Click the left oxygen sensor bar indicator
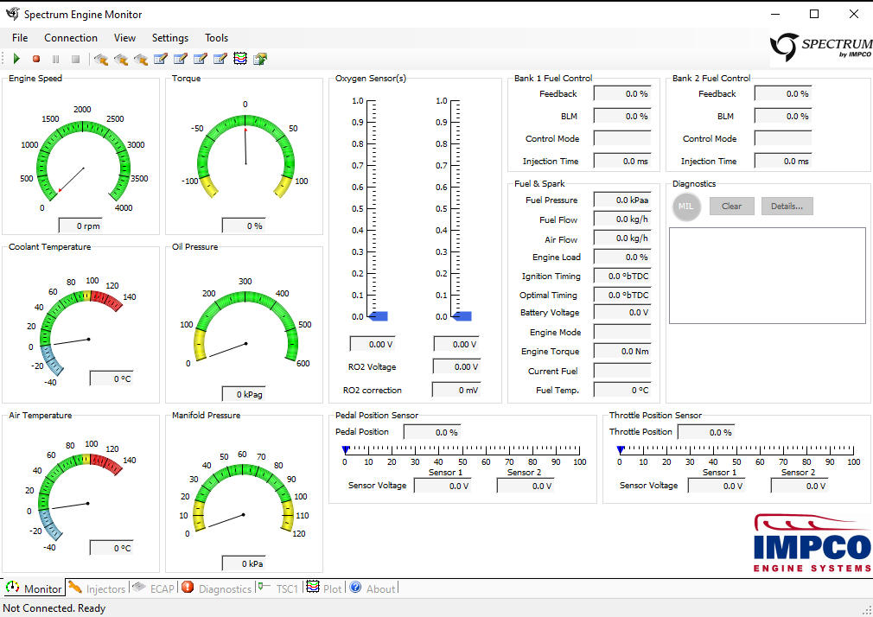 click(x=379, y=316)
